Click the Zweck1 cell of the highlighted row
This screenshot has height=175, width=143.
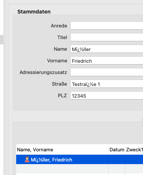point(134,160)
